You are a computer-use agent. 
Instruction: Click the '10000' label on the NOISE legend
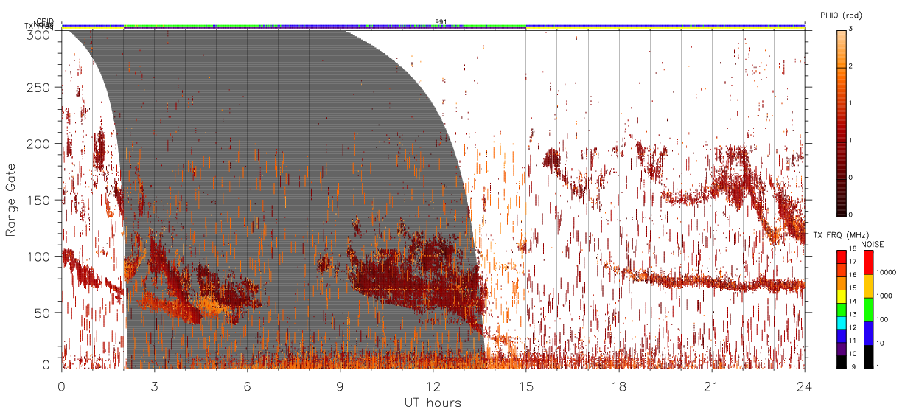pos(887,273)
